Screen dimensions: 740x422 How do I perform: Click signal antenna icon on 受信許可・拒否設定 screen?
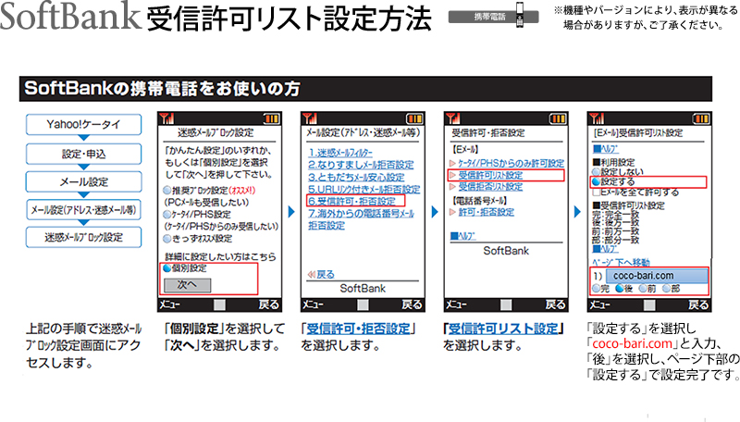[453, 118]
